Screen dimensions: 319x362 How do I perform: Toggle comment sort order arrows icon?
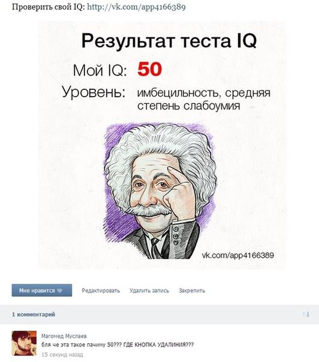[x=306, y=314]
